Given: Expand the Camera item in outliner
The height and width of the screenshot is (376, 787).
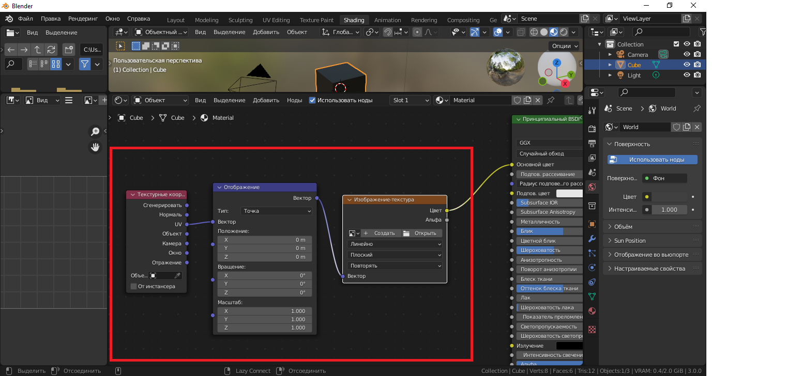Looking at the screenshot, I should tap(610, 54).
